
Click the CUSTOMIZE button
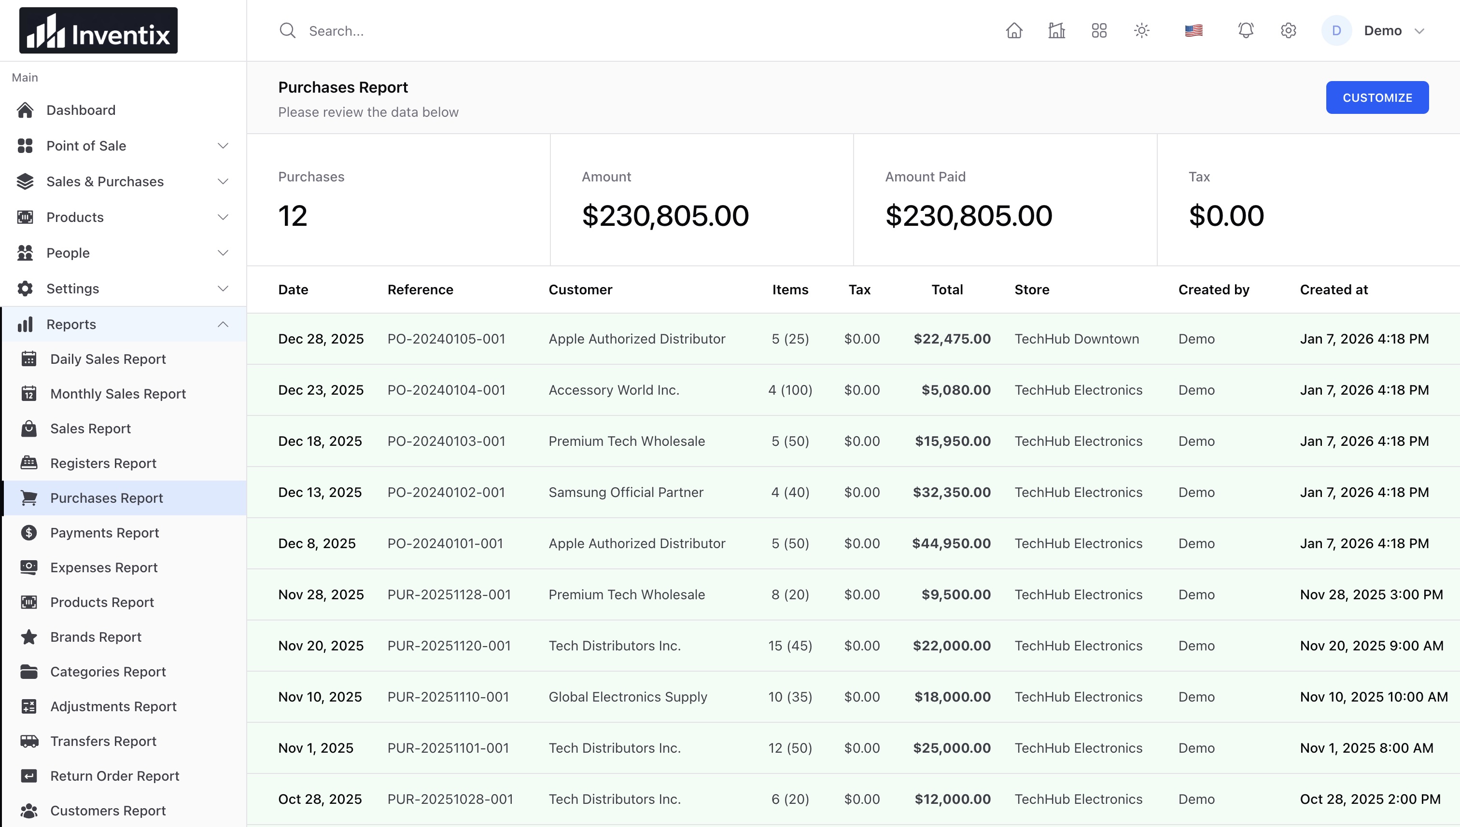(x=1377, y=97)
